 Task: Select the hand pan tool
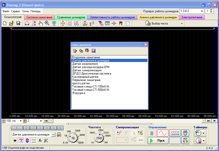[x=41, y=23]
